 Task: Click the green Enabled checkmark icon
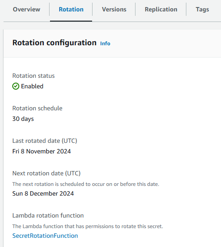click(x=16, y=86)
